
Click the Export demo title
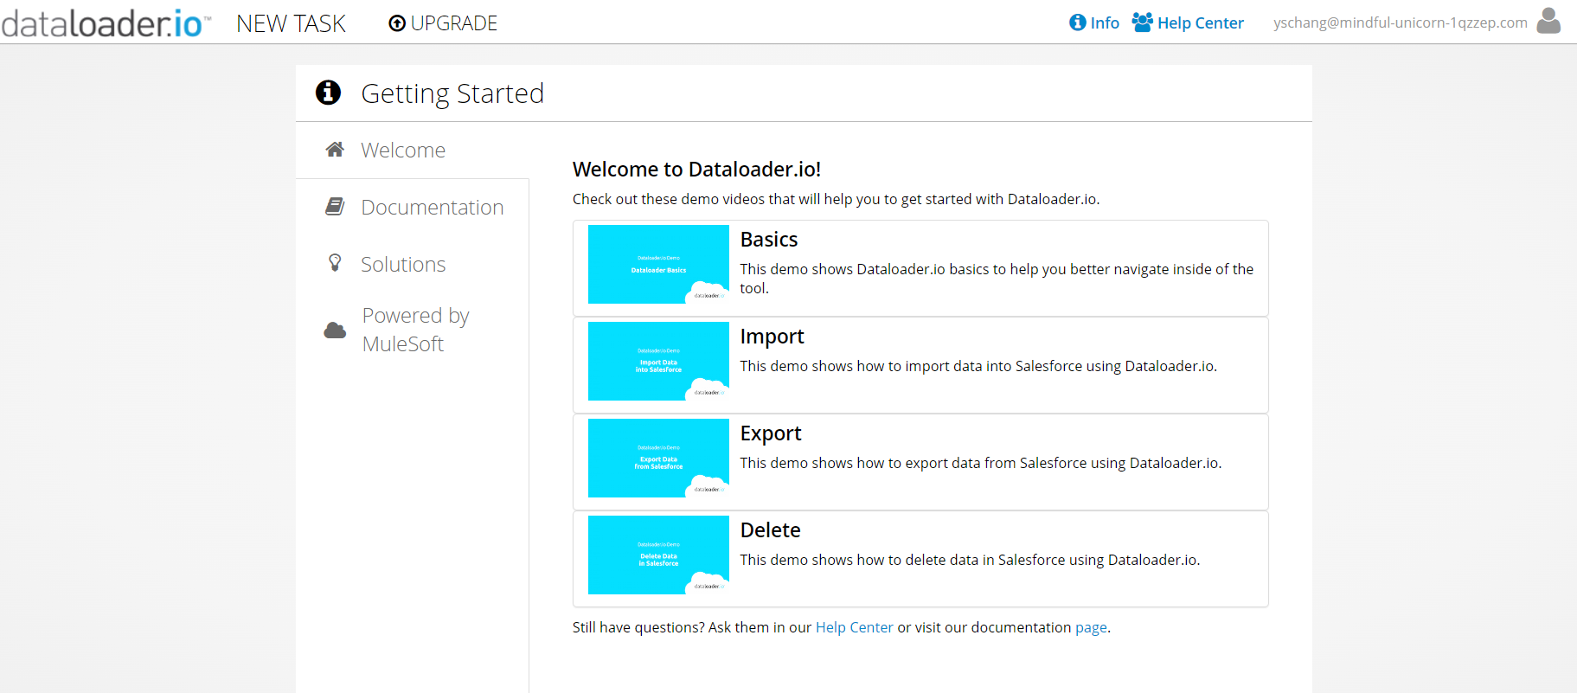click(x=771, y=433)
